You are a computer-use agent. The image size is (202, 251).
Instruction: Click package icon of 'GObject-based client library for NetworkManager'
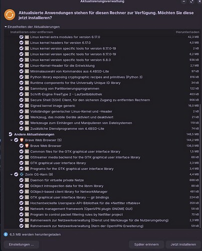click(27, 191)
